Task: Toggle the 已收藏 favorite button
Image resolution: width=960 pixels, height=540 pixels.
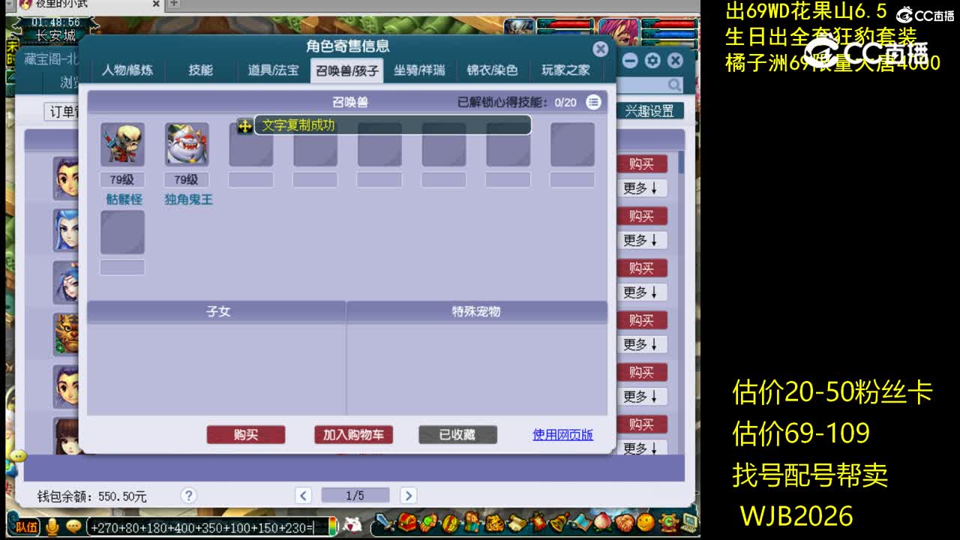Action: (457, 435)
